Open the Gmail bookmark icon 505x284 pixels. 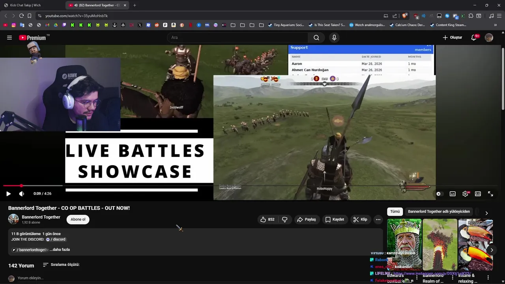(47, 25)
